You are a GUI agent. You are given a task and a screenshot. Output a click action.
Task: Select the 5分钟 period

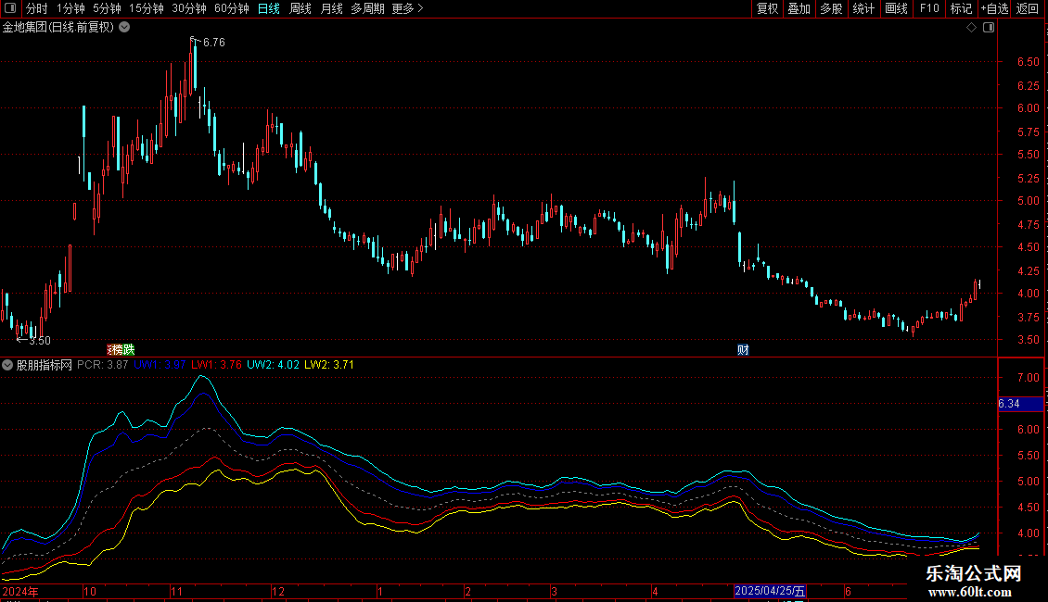pos(107,8)
